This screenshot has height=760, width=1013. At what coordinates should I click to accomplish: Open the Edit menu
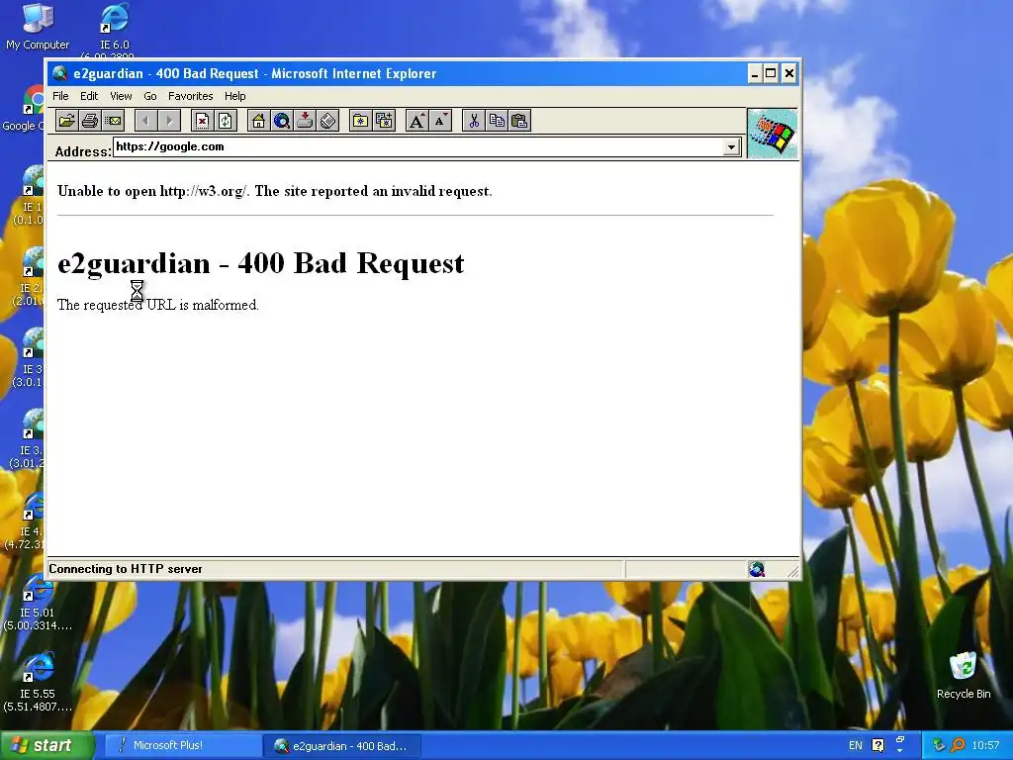pos(89,96)
